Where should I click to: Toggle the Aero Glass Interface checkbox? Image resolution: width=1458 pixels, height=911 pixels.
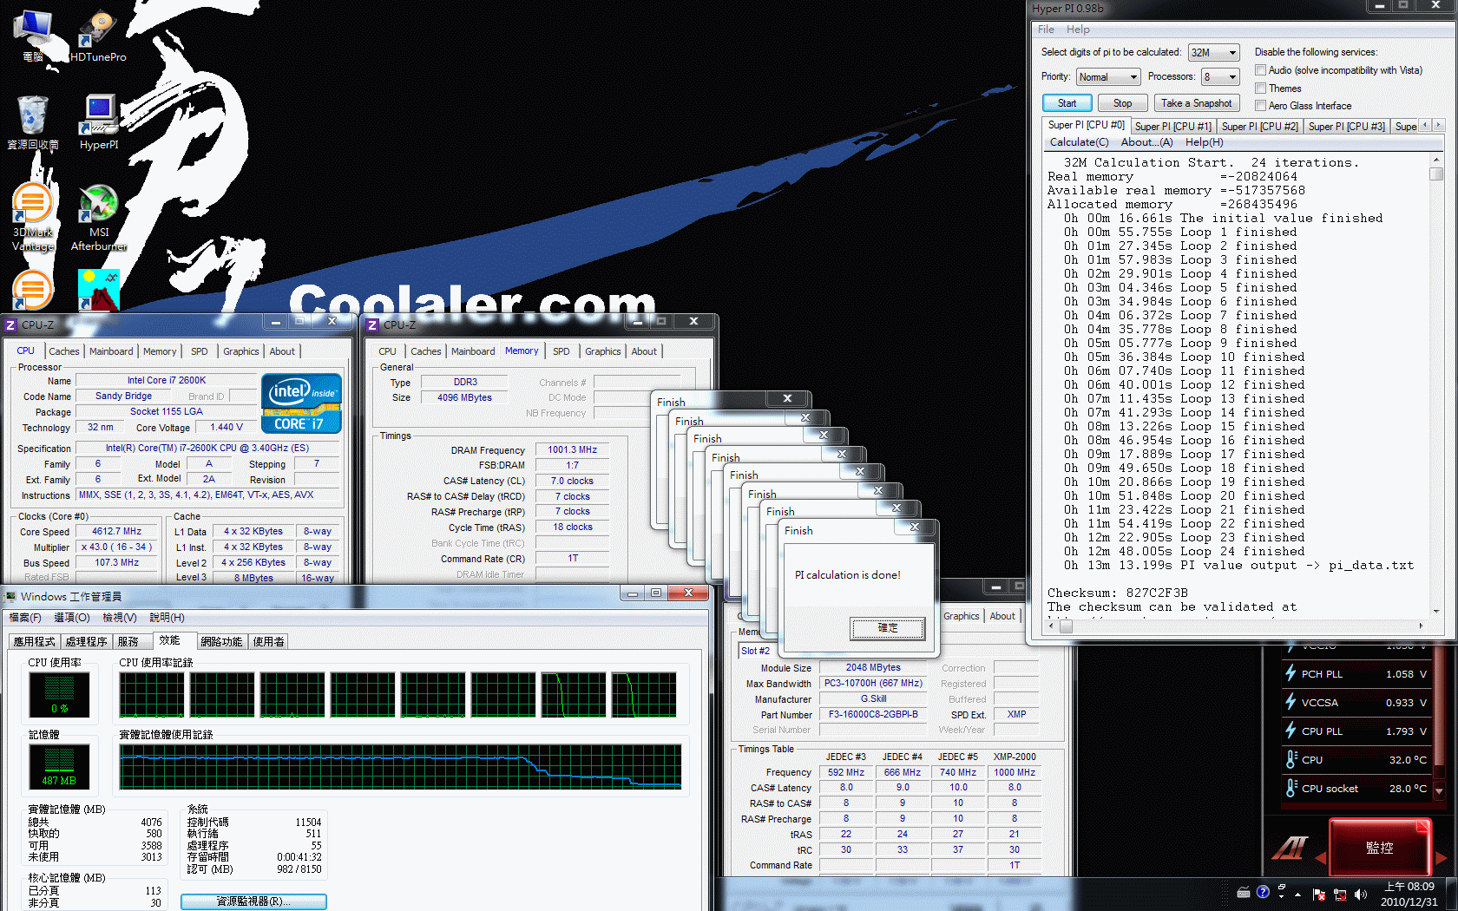(1261, 106)
